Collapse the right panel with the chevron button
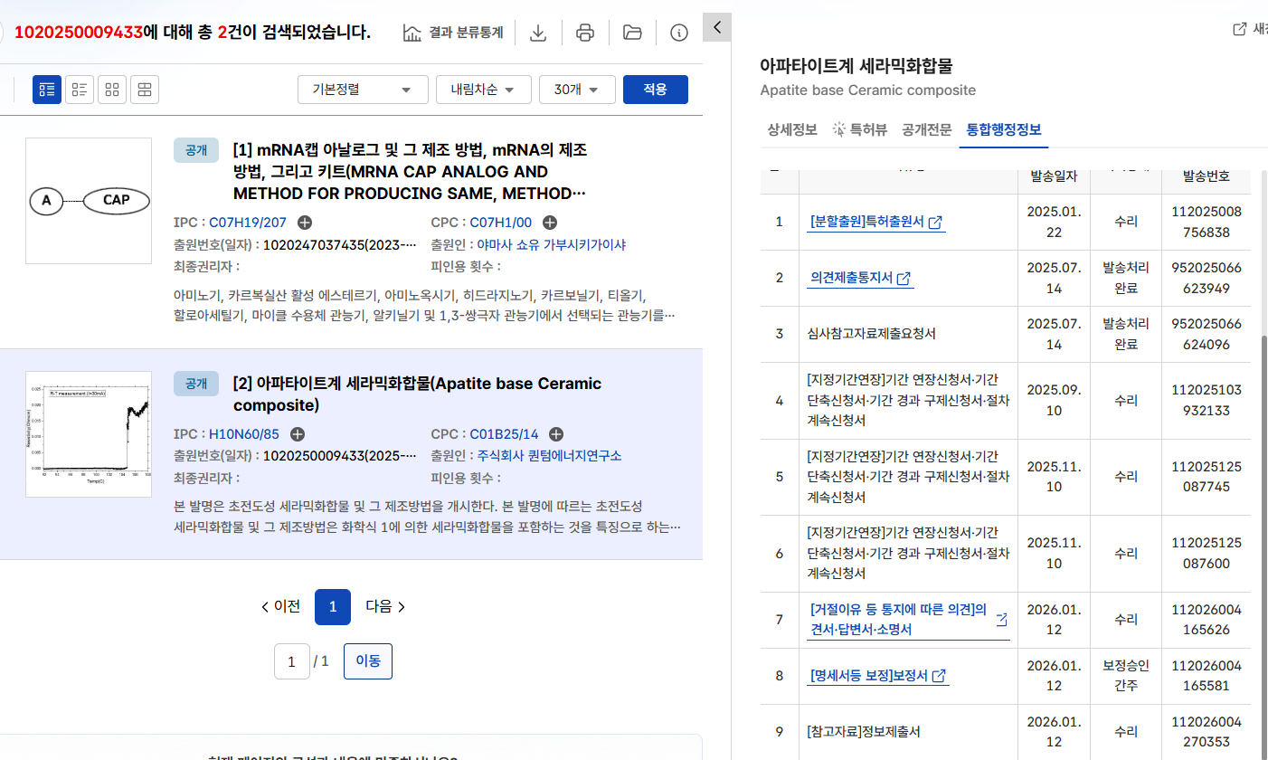This screenshot has height=760, width=1268. [x=716, y=27]
